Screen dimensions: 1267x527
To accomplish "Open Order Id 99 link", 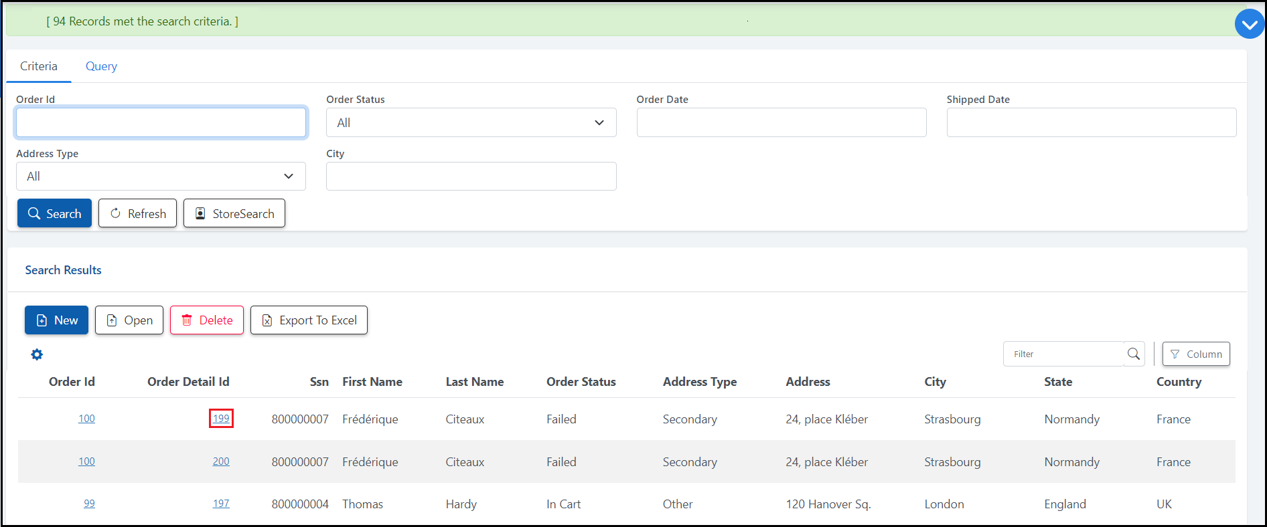I will click(x=89, y=504).
